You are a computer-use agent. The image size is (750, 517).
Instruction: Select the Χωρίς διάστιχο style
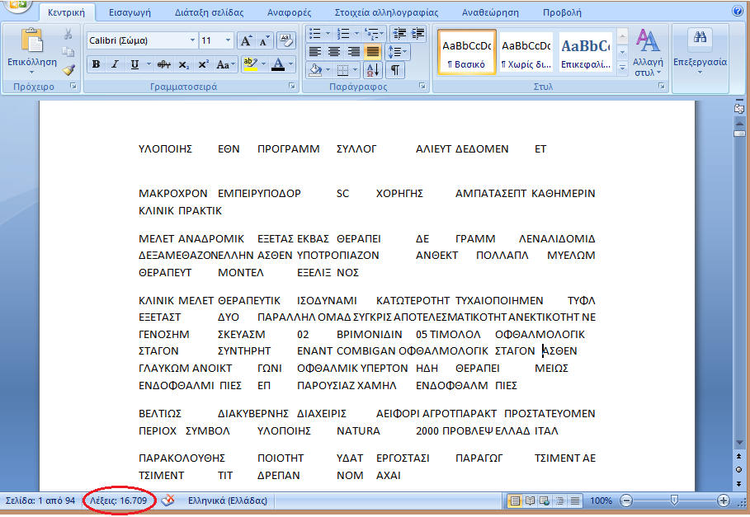click(x=526, y=53)
